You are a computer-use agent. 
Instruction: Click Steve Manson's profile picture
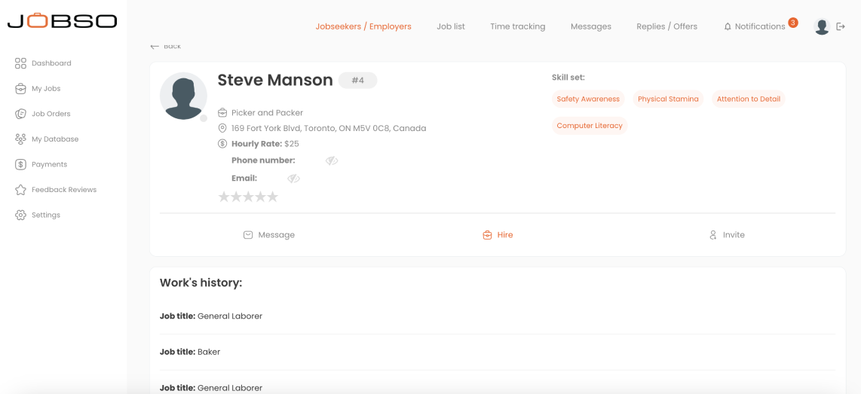[183, 96]
